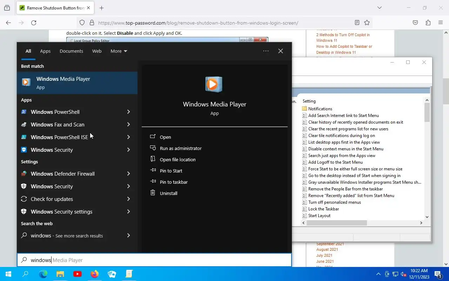This screenshot has width=449, height=281.
Task: Expand Windows PowerShell result chevron
Action: click(x=128, y=112)
